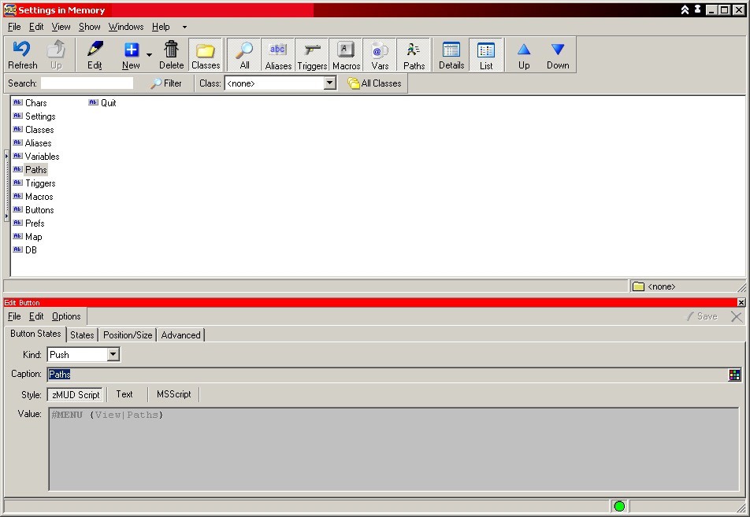Image resolution: width=750 pixels, height=517 pixels.
Task: Open the Edit menu in Settings window
Action: click(x=36, y=27)
